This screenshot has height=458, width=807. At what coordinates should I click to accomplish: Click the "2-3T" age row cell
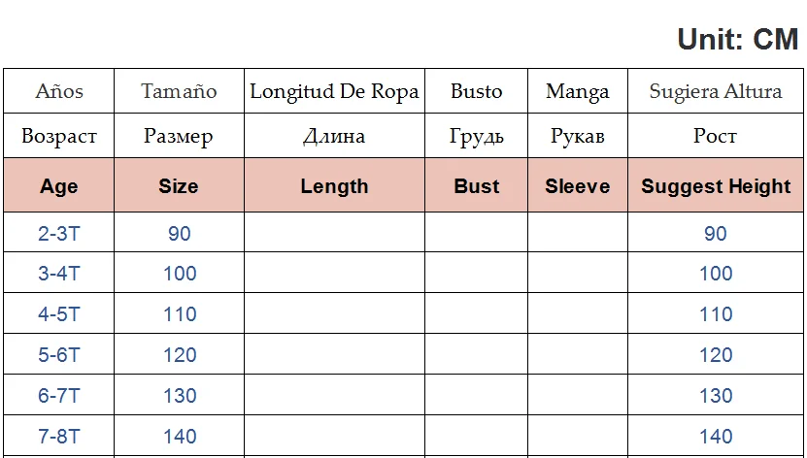(59, 234)
